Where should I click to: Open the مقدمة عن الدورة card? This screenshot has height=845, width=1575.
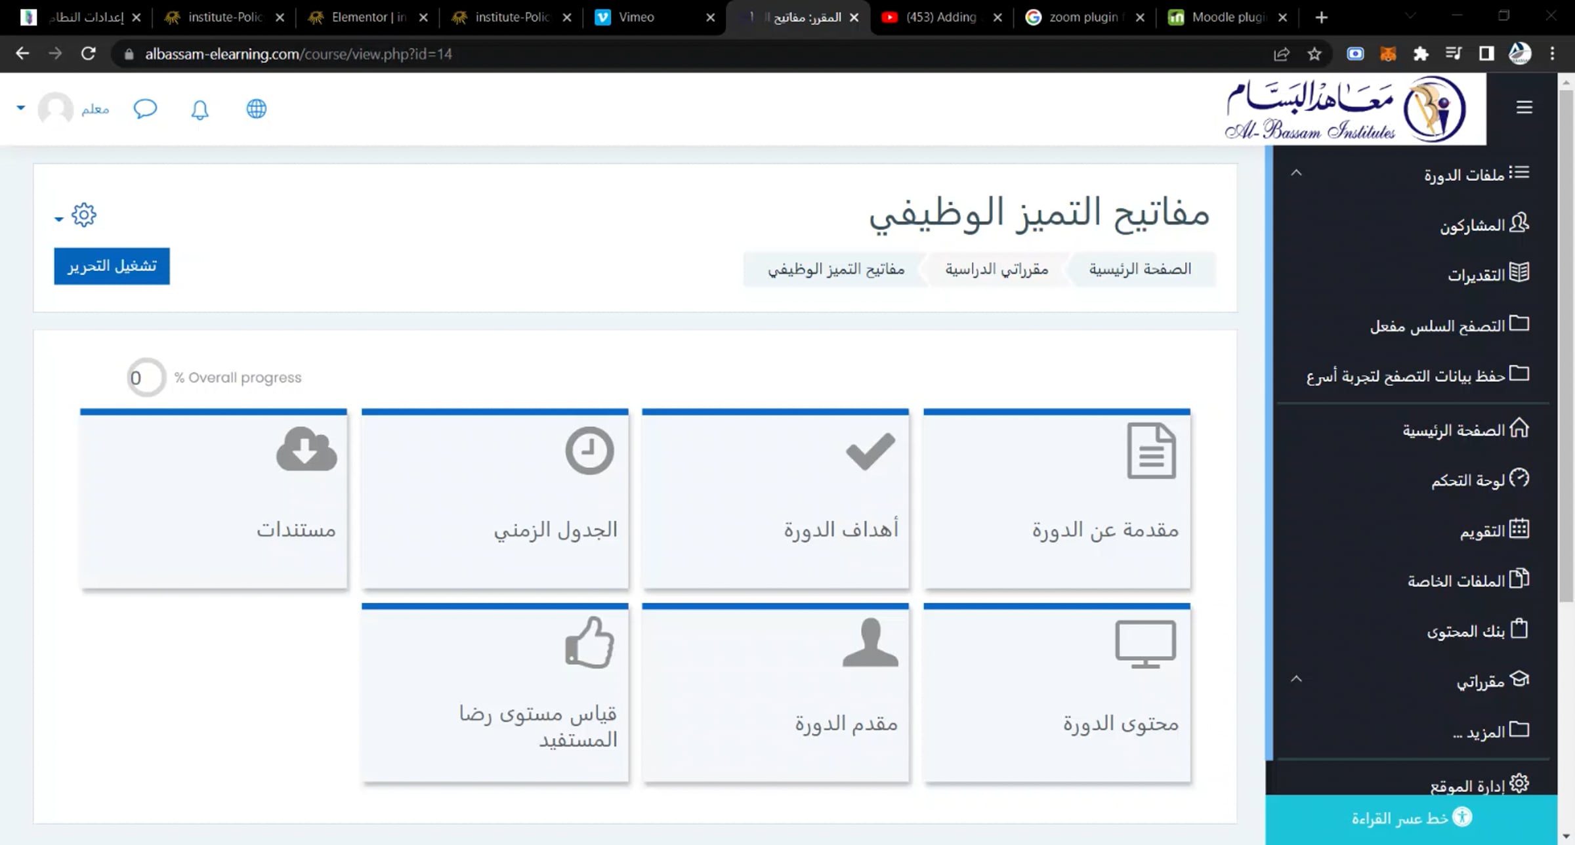(1057, 499)
